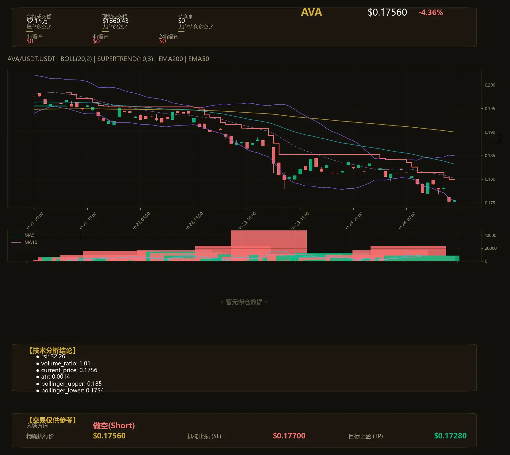The width and height of the screenshot is (510, 455).
Task: Click the tallest red volume bar
Action: click(269, 245)
